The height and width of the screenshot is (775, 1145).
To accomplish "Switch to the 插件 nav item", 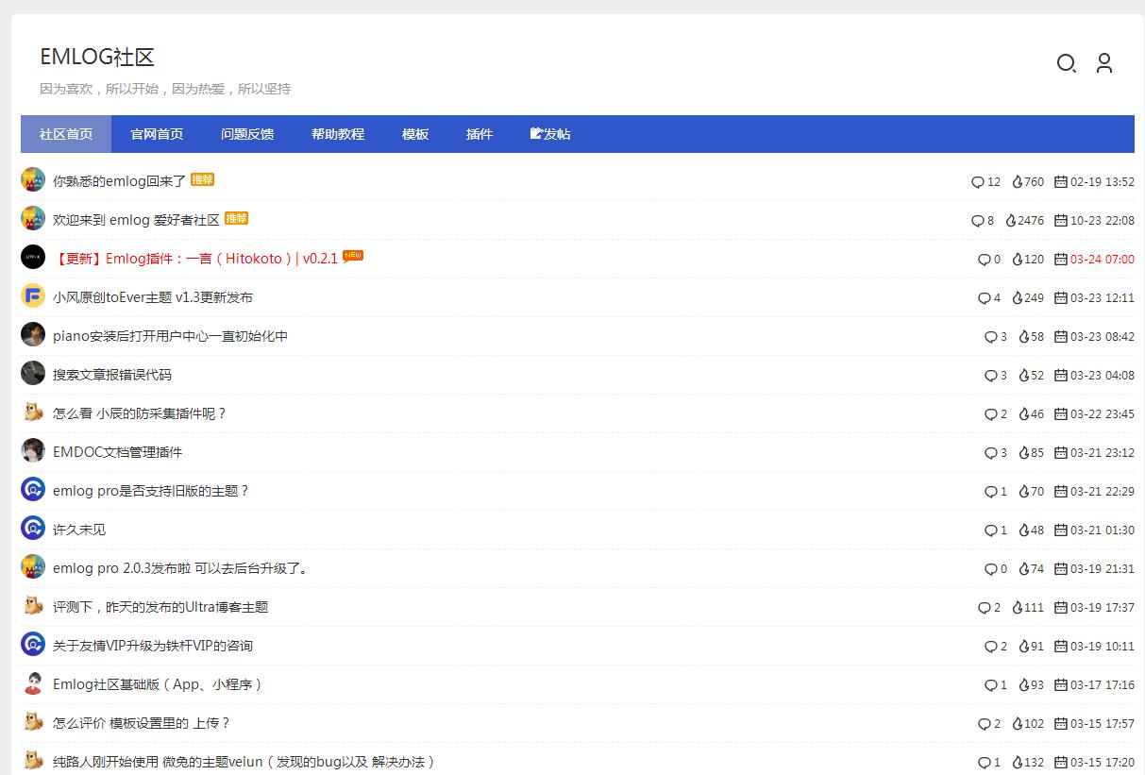I will [x=480, y=134].
